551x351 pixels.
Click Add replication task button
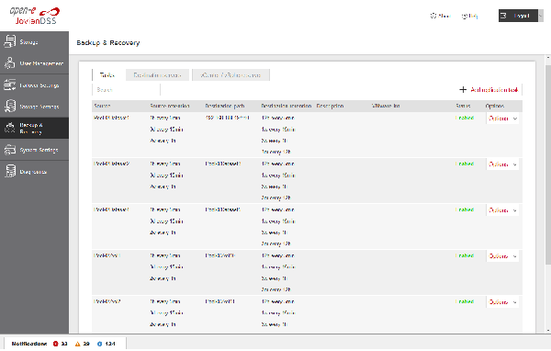(489, 90)
